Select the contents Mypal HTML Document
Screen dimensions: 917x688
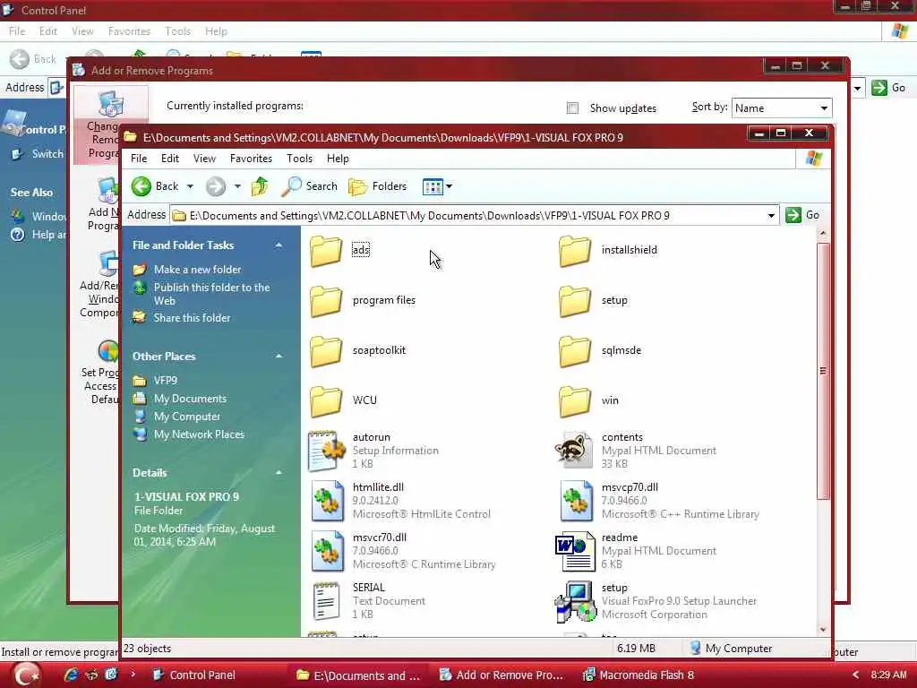click(x=636, y=451)
